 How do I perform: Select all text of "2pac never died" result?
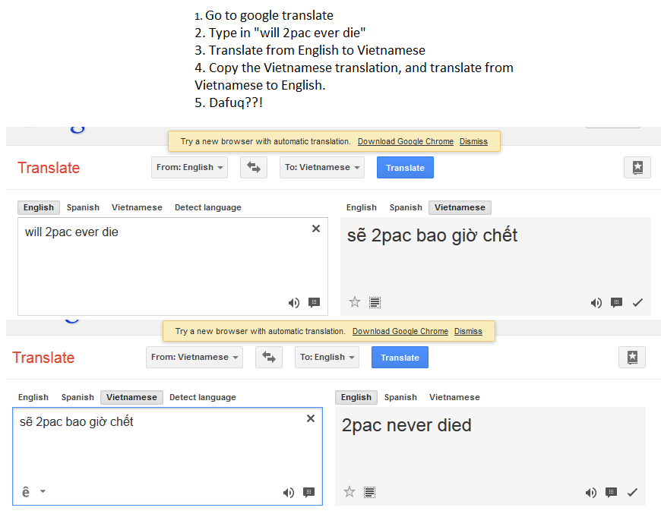(369, 492)
